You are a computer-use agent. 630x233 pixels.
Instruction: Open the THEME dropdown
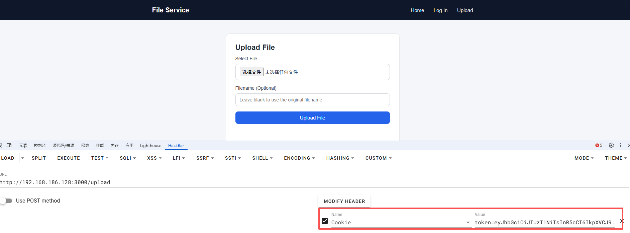click(616, 158)
